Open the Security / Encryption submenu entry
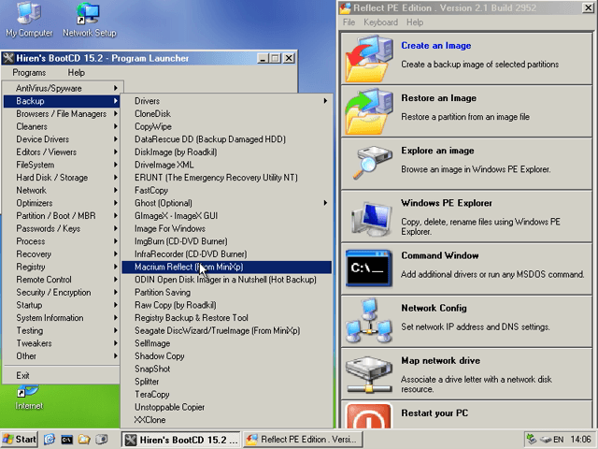598x449 pixels. pos(62,293)
